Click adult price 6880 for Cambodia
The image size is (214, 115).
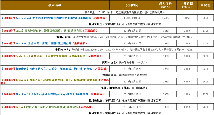point(166,56)
